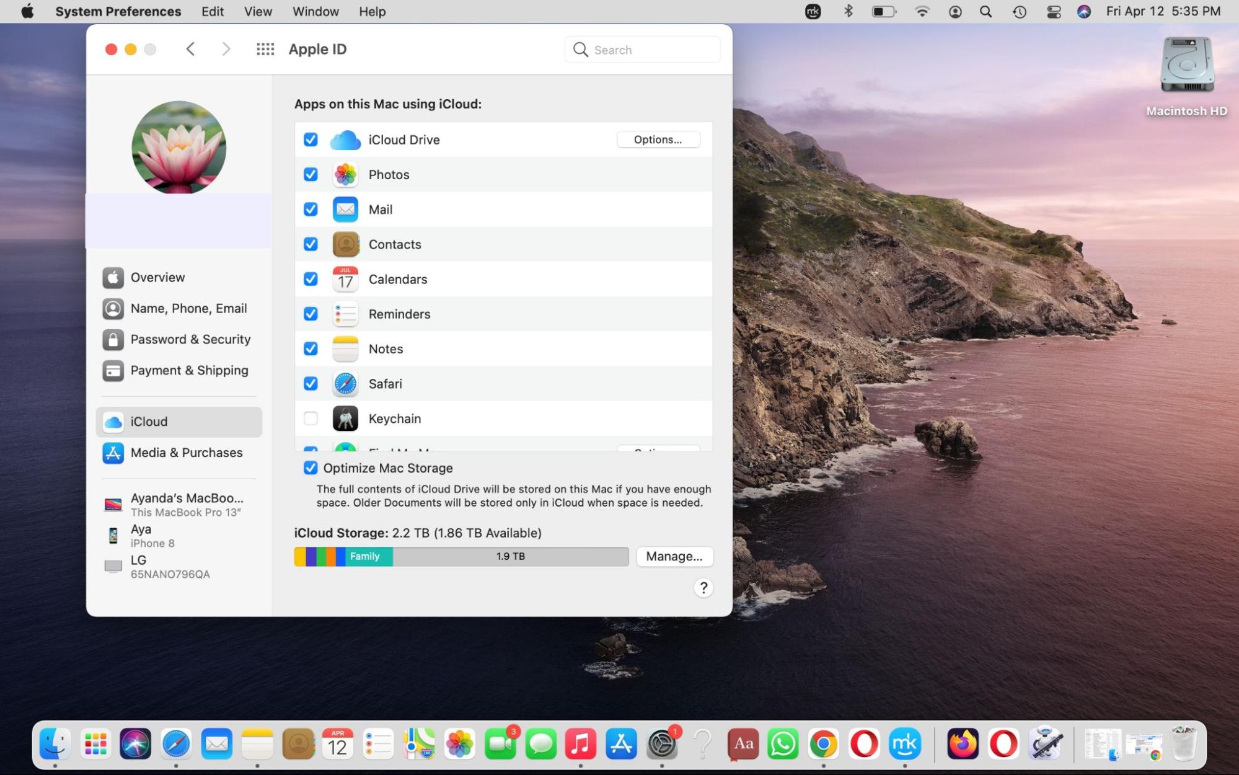Click the 1.9 TB free segment of storage bar
Image resolution: width=1239 pixels, height=775 pixels.
[511, 556]
